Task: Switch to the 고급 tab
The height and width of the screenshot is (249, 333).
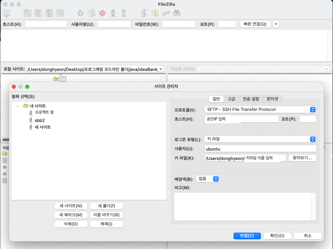Action: click(231, 99)
